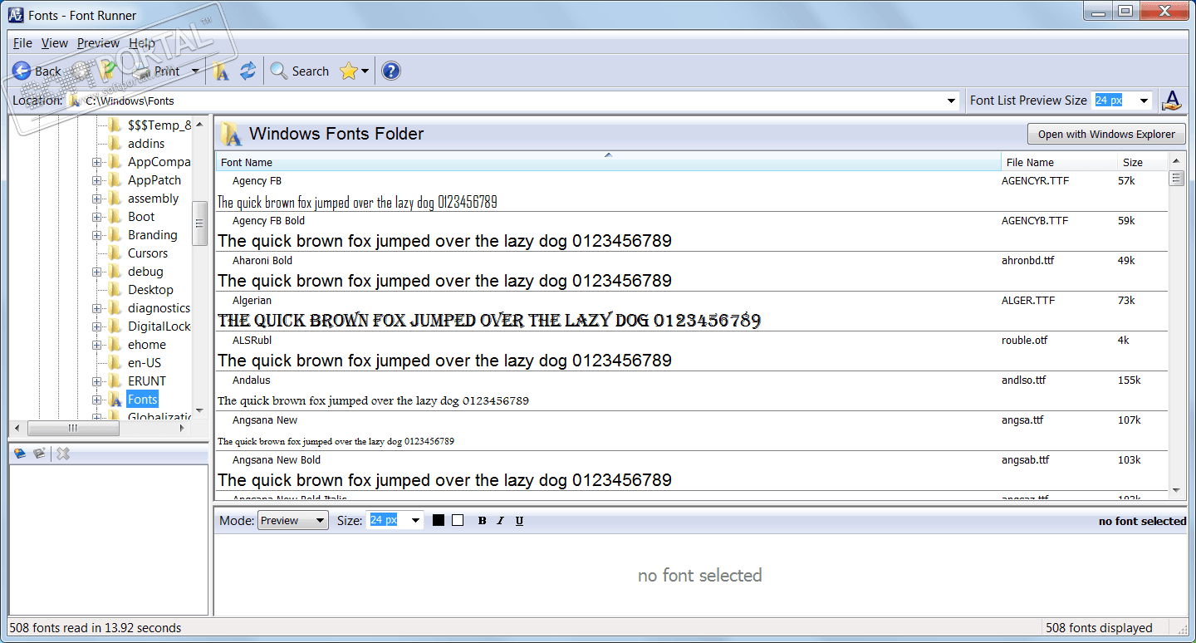Expand the Branding folder node
This screenshot has height=643, width=1196.
click(96, 235)
